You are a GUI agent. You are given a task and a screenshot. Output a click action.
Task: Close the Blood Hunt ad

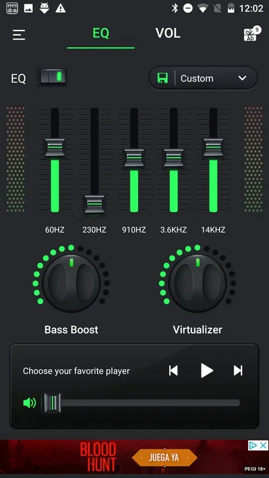point(264,445)
